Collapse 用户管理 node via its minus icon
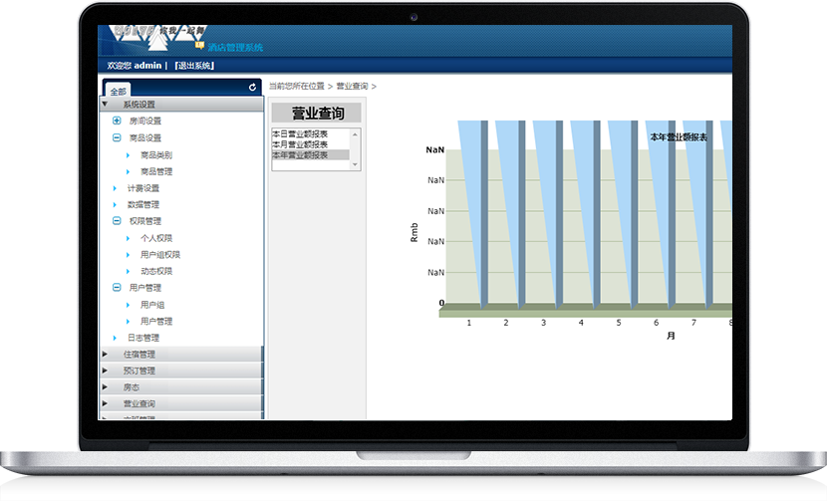 pos(117,288)
